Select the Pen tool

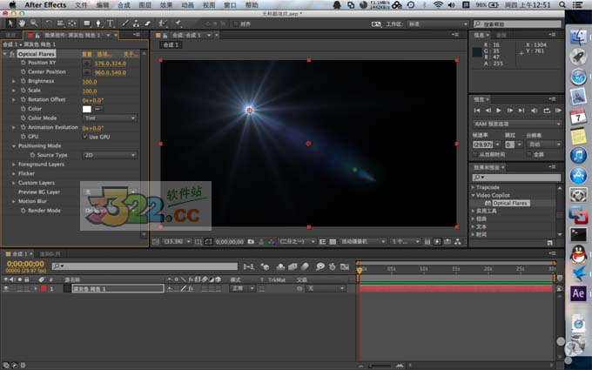coord(98,24)
